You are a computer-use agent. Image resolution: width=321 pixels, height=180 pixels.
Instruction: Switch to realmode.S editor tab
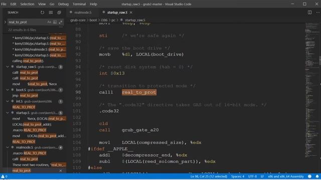83,12
